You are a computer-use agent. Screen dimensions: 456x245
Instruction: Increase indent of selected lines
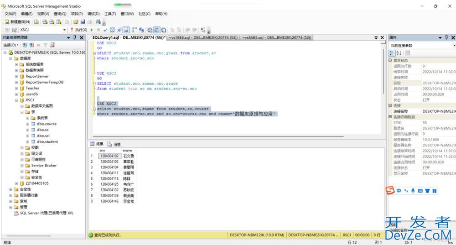coord(195,30)
